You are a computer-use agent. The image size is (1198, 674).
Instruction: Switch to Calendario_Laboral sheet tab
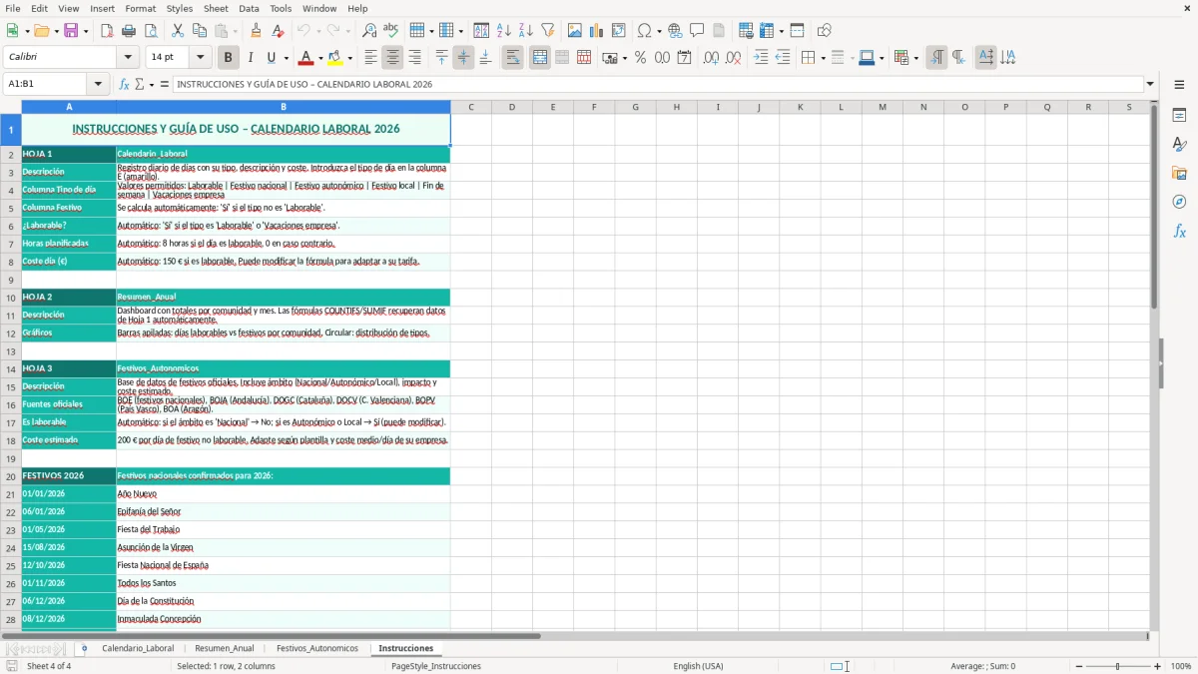[x=138, y=648]
